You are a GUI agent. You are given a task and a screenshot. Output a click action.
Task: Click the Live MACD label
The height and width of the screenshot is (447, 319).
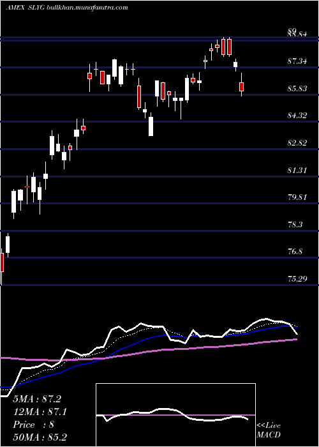pos(269,430)
